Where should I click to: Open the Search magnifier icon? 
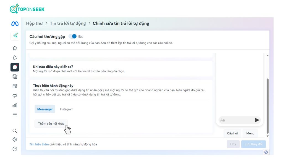coord(15,131)
